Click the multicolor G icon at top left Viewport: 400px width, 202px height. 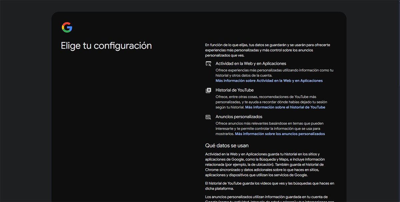coord(67,27)
